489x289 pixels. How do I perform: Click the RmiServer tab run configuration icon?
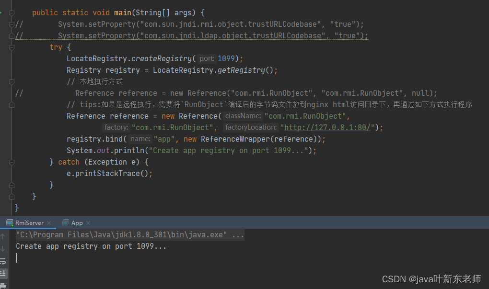click(x=10, y=223)
